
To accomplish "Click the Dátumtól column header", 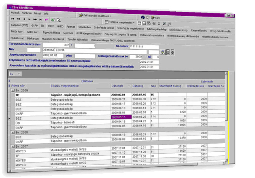I will [x=118, y=86].
